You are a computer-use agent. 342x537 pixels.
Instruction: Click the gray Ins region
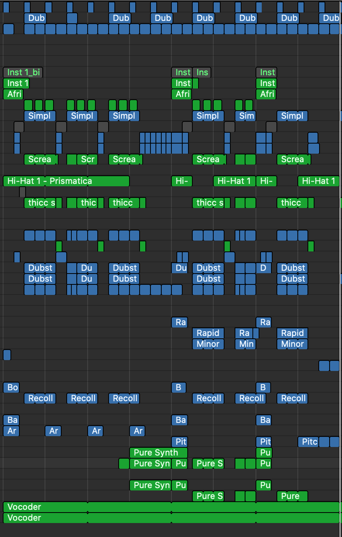(202, 73)
